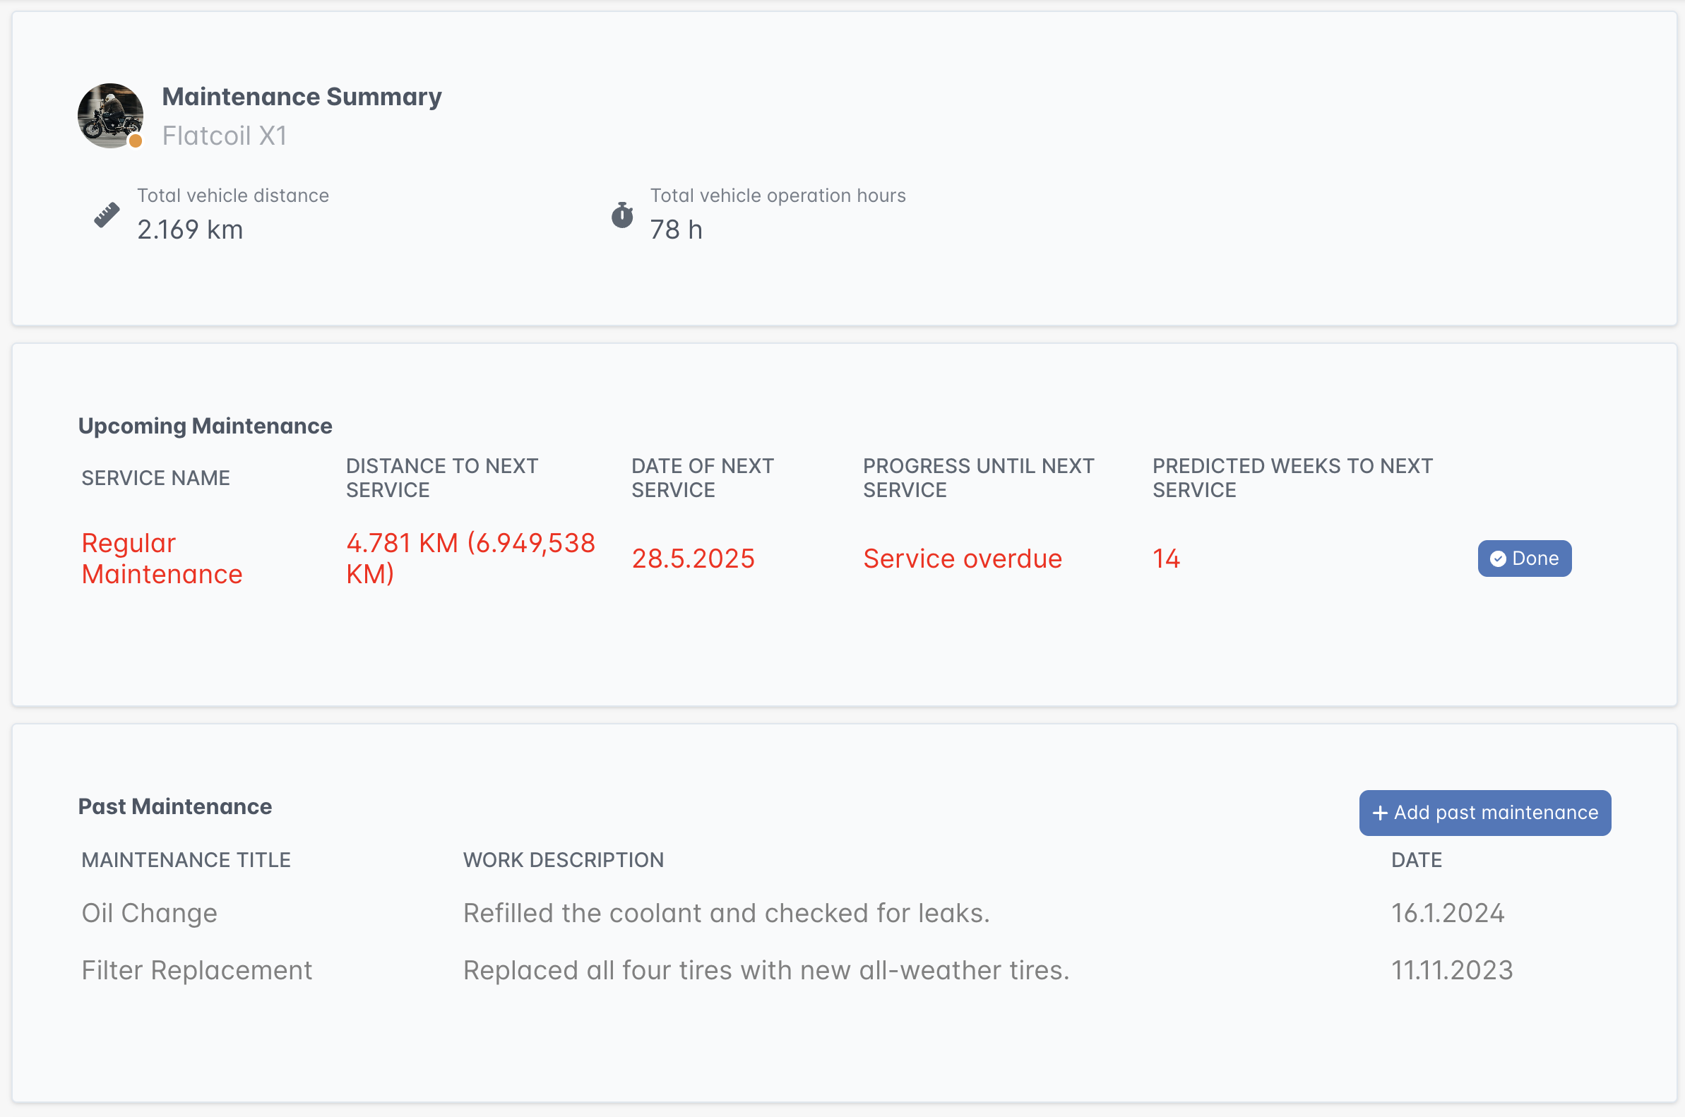Click the Date of Next Service header
Image resolution: width=1685 pixels, height=1117 pixels.
click(x=702, y=478)
